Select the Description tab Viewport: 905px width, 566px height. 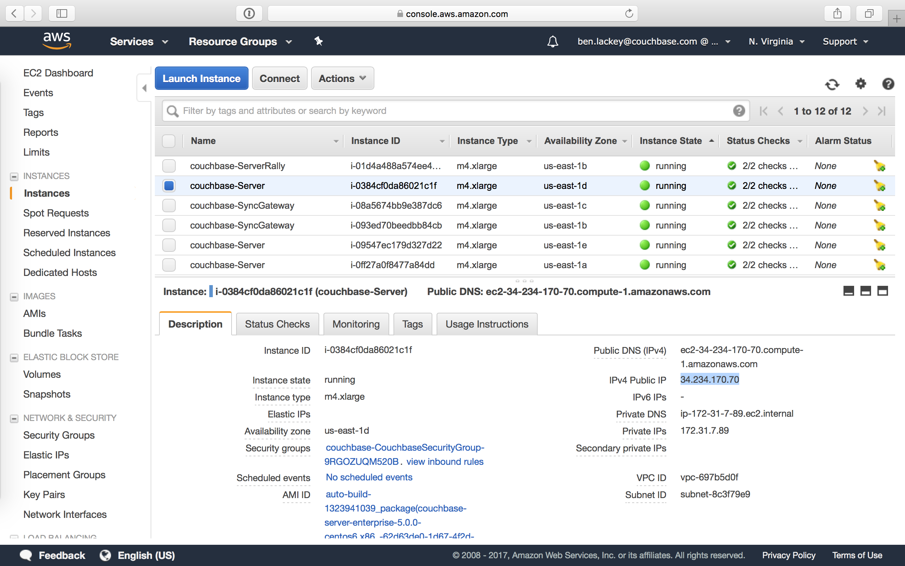(195, 324)
